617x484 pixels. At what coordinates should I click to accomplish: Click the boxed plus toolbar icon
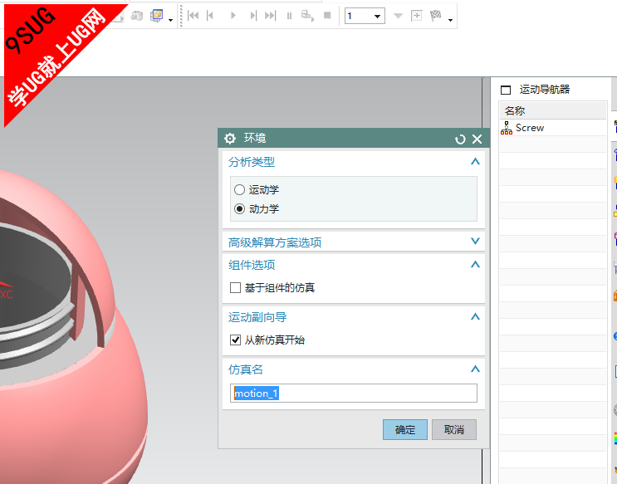point(416,16)
